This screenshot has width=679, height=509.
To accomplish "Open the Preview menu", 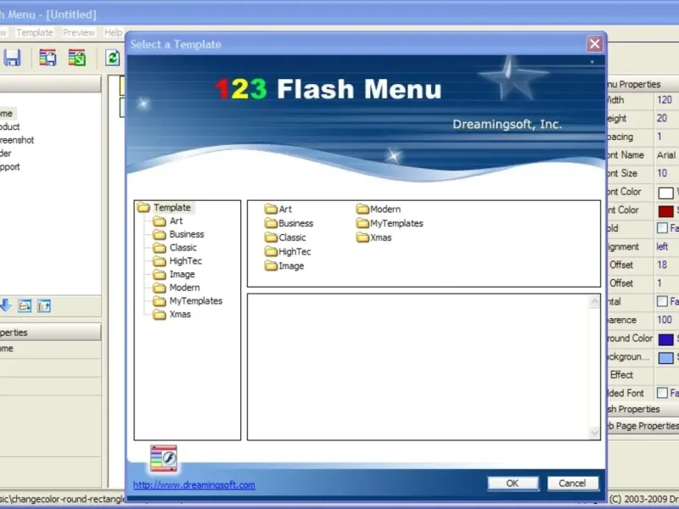I will click(78, 32).
